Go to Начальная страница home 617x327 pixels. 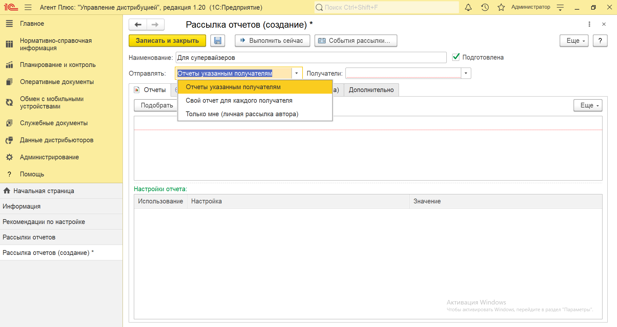point(61,191)
